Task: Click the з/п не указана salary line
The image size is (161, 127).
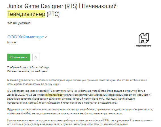Action: tap(19, 23)
